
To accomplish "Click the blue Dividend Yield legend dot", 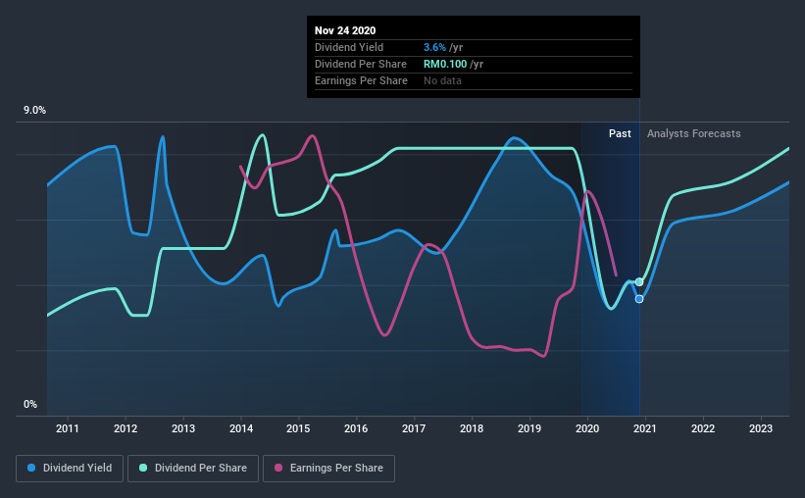I will [31, 468].
